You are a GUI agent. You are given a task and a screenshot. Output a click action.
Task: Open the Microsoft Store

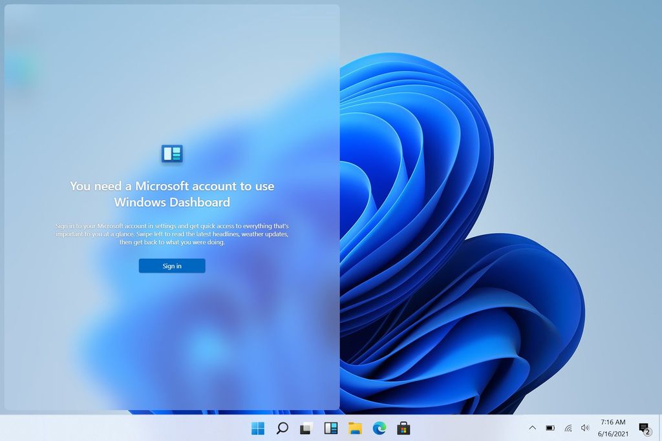tap(403, 427)
